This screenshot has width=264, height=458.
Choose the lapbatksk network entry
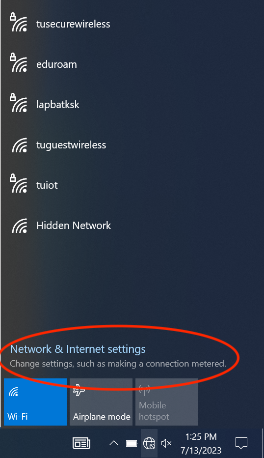(132, 105)
